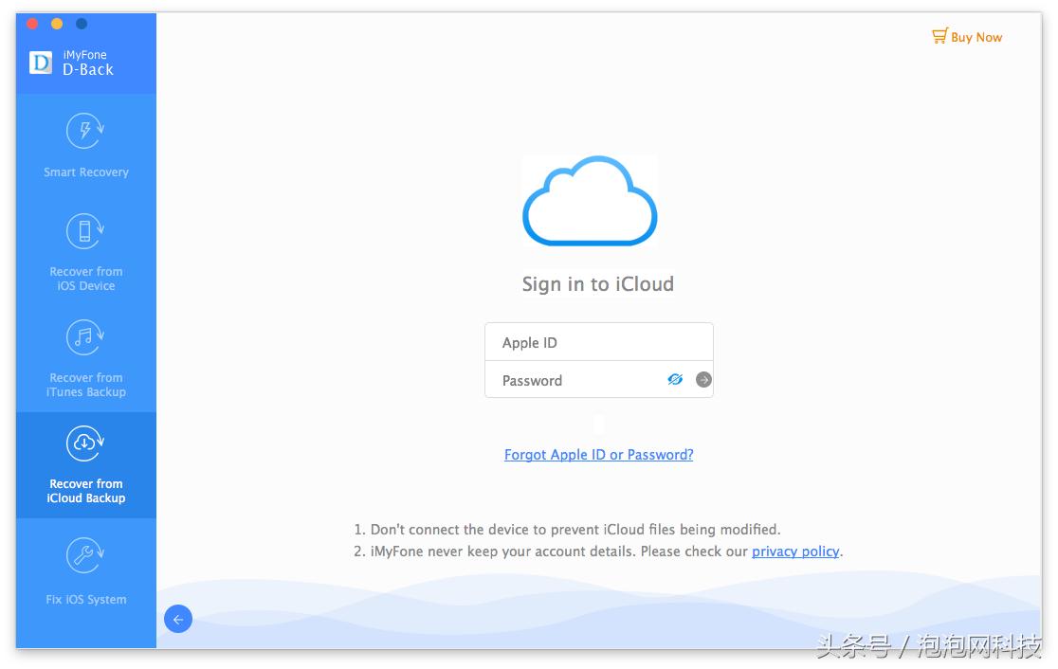Toggle password visibility with the eye icon

point(675,379)
